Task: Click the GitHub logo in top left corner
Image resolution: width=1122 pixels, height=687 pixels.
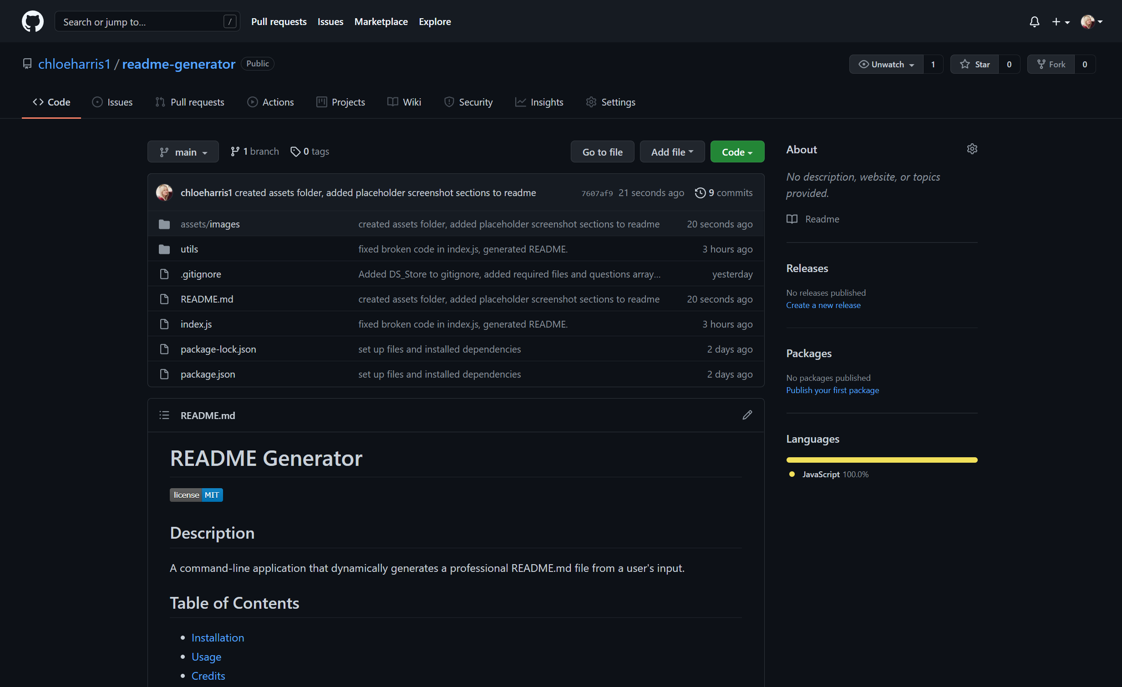Action: [32, 21]
